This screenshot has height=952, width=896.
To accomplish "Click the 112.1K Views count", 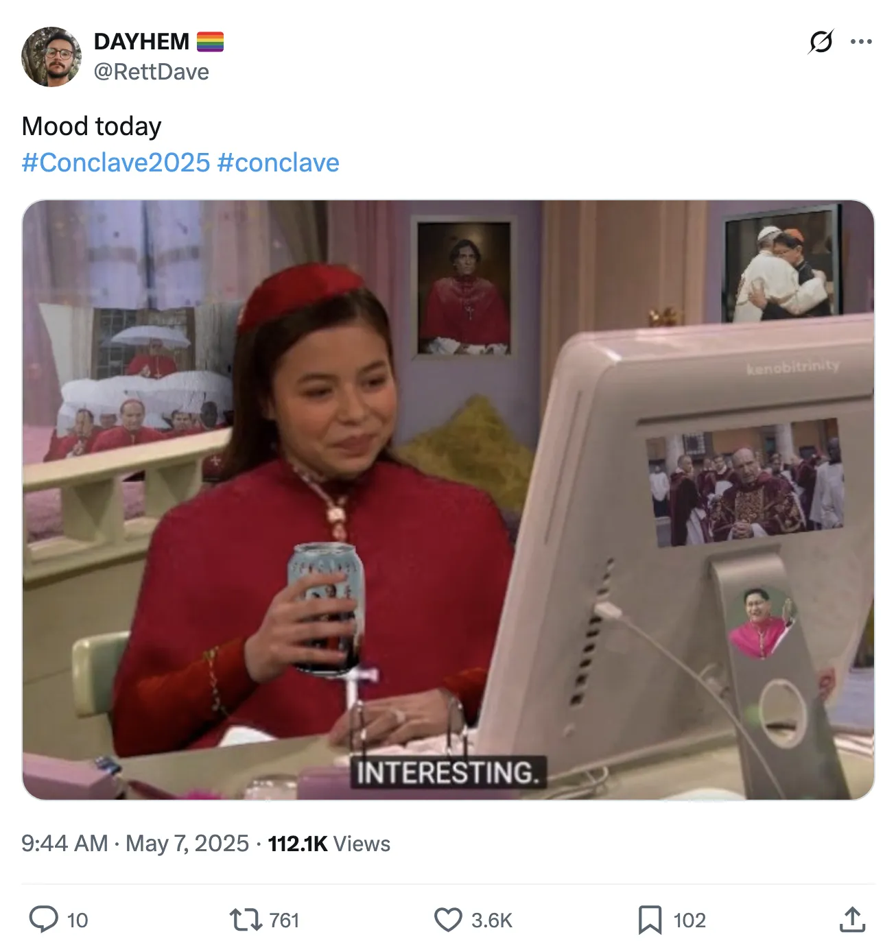I will (329, 843).
